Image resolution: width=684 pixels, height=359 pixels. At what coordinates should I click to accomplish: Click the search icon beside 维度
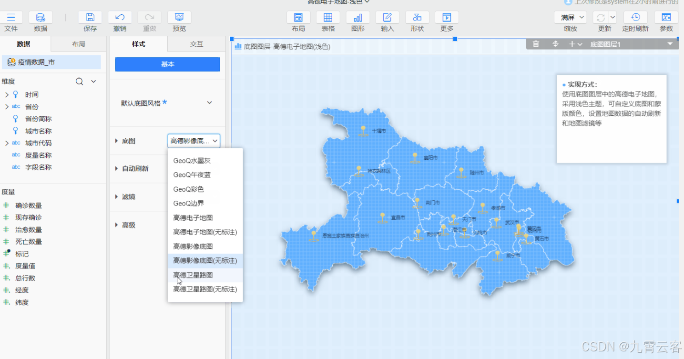pyautogui.click(x=80, y=82)
